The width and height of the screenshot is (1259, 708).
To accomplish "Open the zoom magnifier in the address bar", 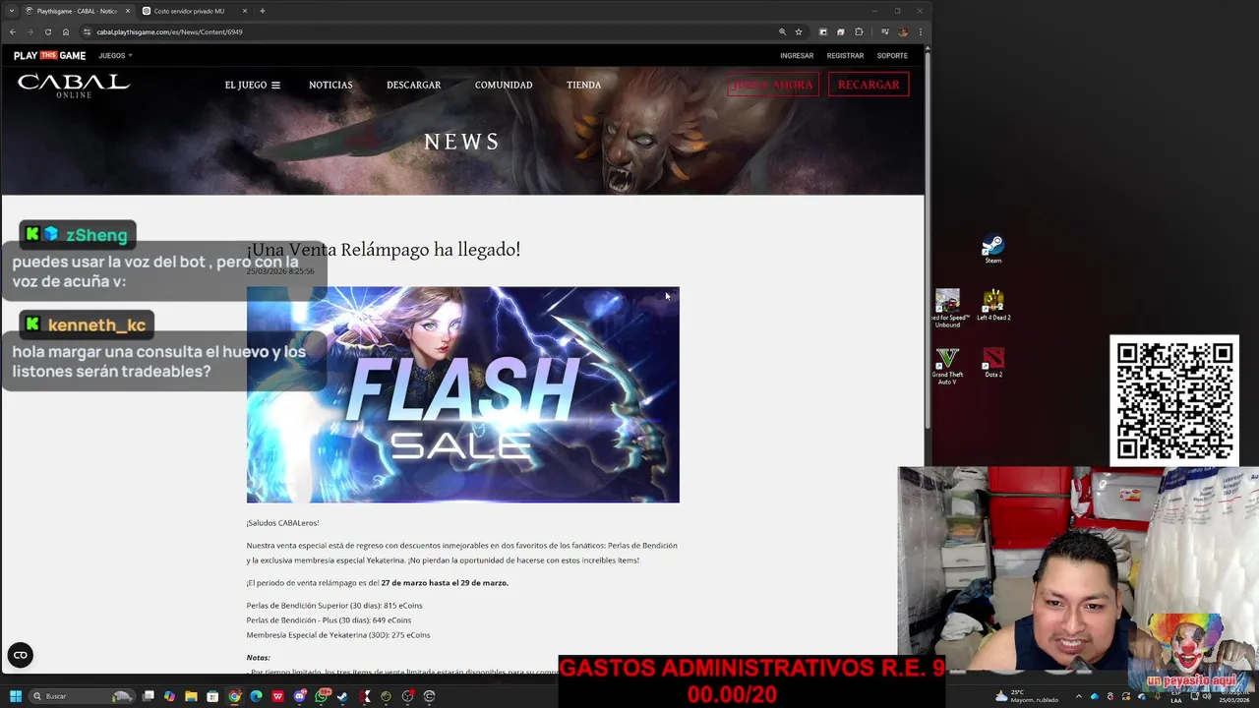I will click(x=782, y=31).
